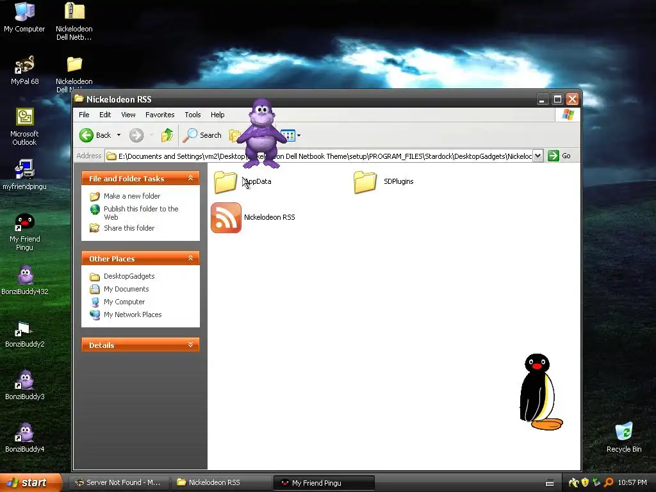Click the Pingu penguin character
Screen dimensions: 656x492
(541, 392)
